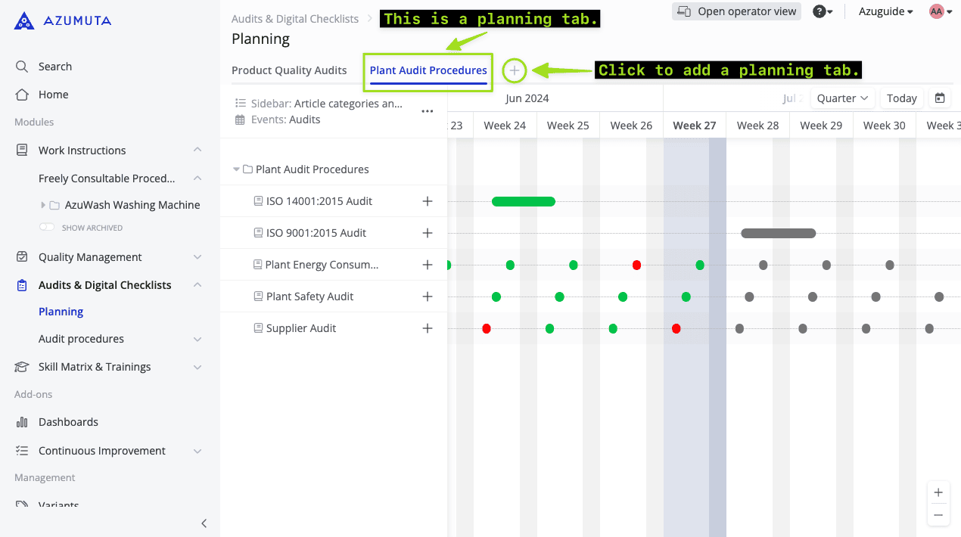Add event to Supplier Audit row
This screenshot has width=961, height=537.
(x=428, y=328)
